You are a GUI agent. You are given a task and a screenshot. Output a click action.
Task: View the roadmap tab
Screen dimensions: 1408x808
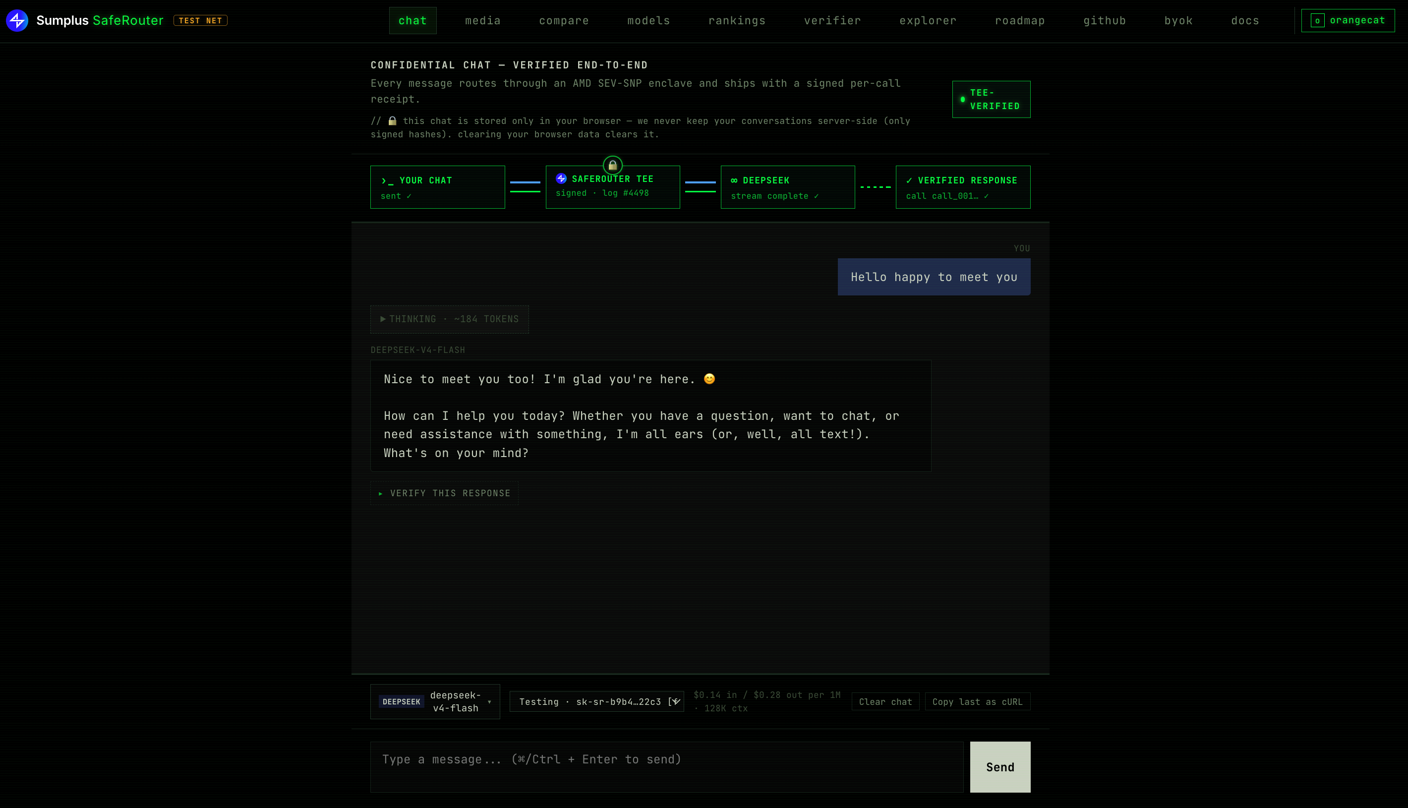[1020, 20]
